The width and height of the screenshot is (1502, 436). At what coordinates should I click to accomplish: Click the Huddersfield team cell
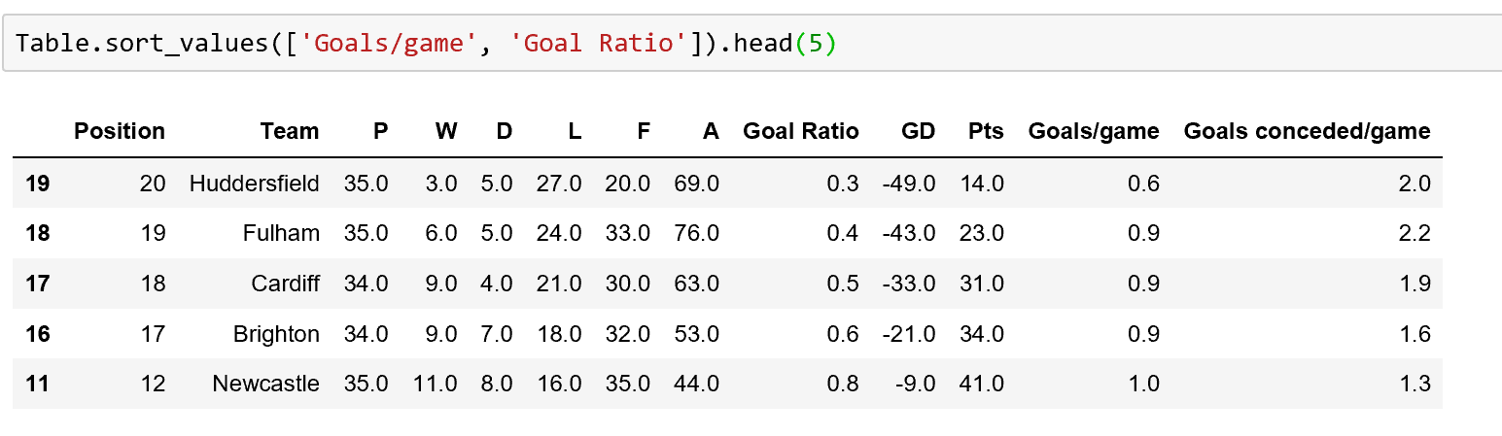pyautogui.click(x=254, y=183)
